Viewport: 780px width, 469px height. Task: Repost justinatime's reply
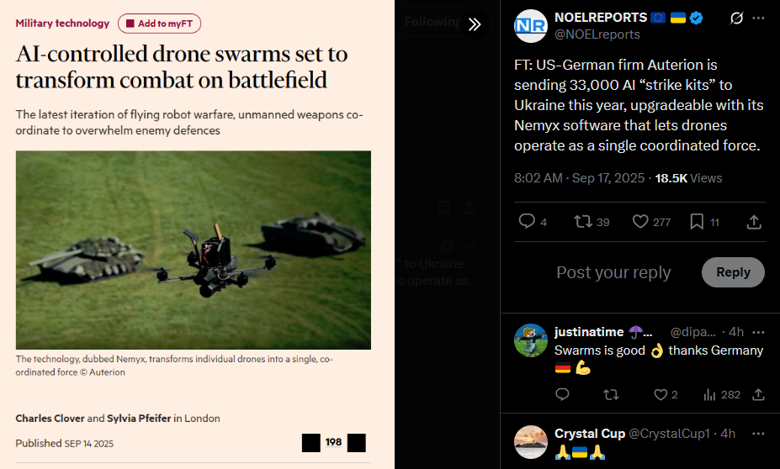pyautogui.click(x=611, y=394)
